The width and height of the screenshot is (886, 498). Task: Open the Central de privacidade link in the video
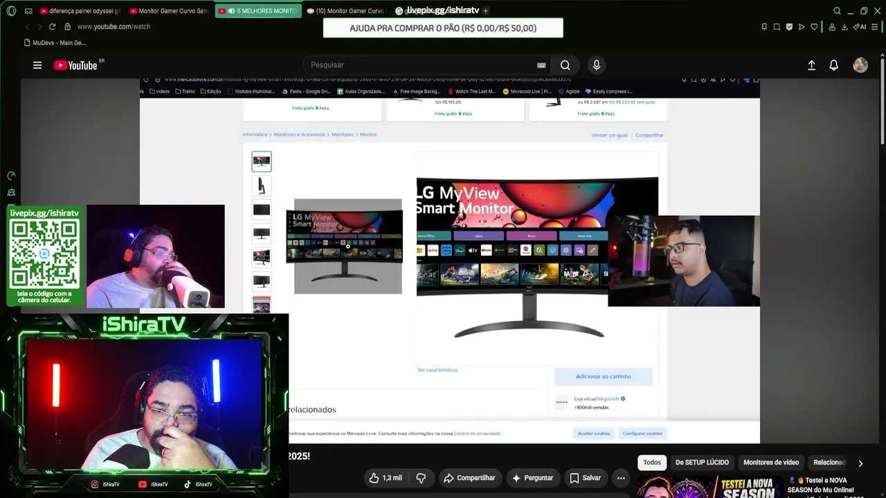tap(477, 434)
